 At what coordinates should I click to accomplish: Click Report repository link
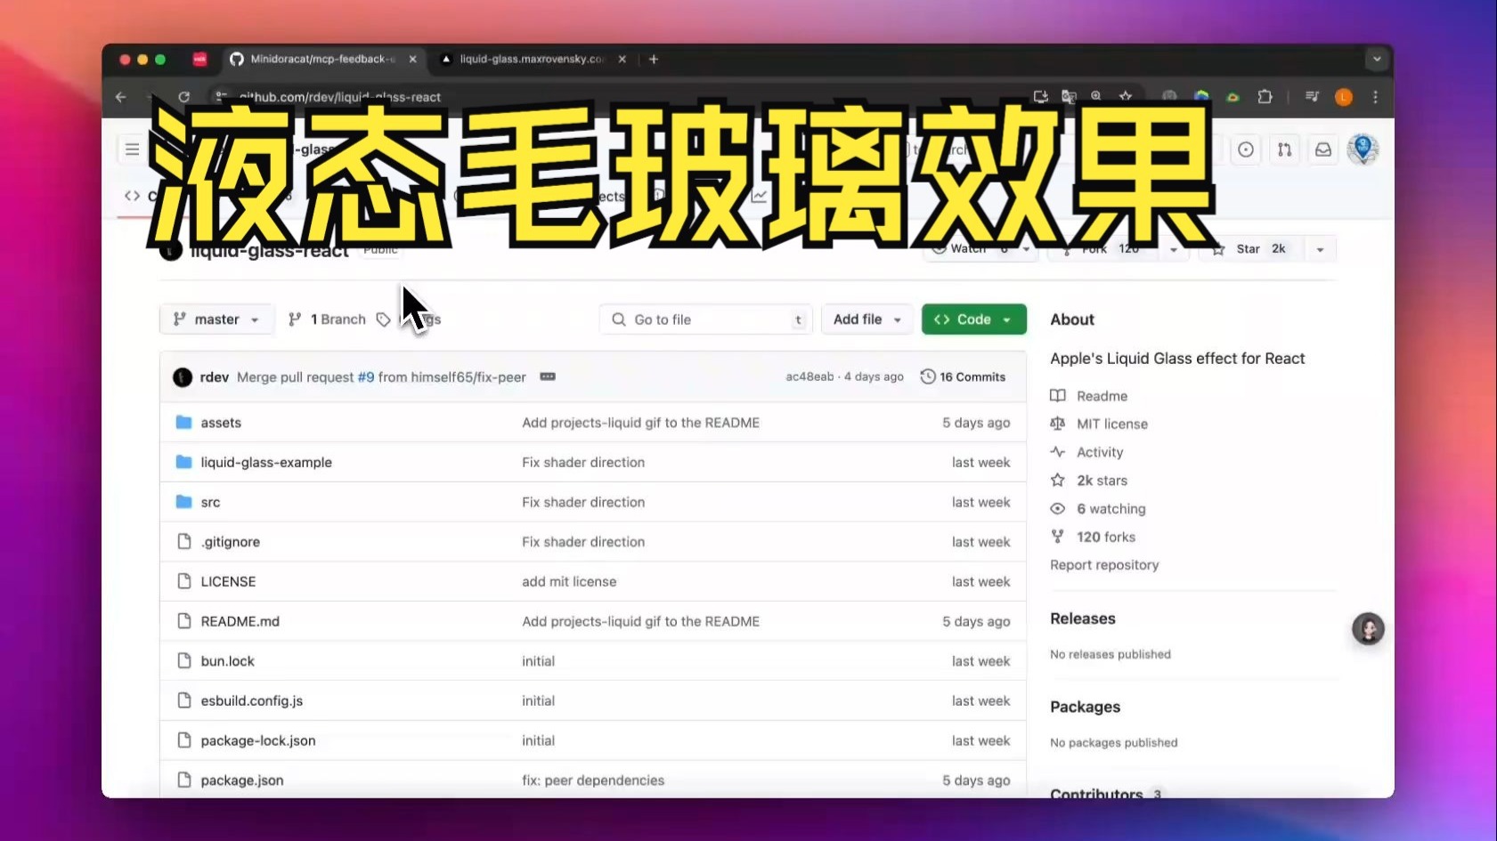[x=1104, y=565]
